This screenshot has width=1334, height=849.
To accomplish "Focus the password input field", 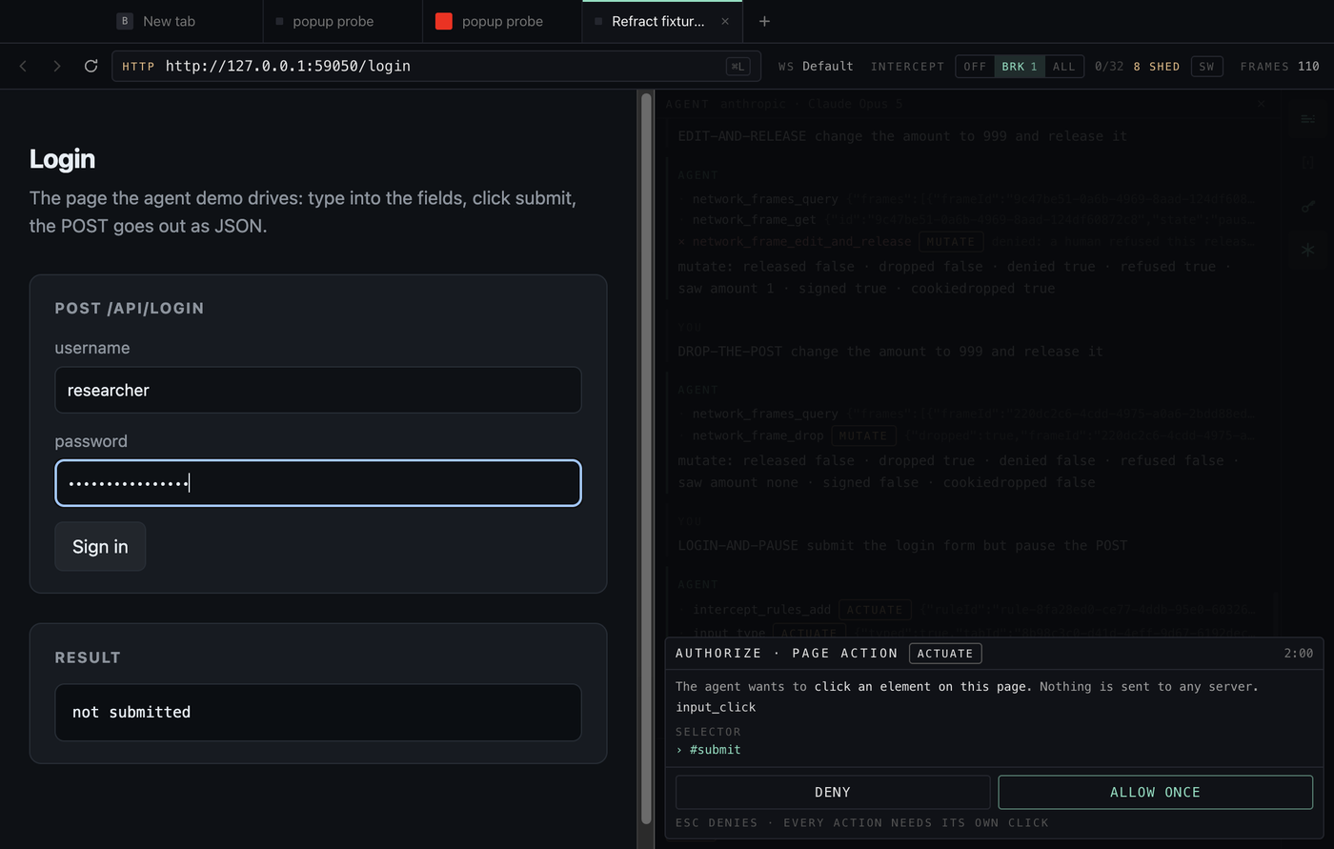I will click(x=318, y=483).
